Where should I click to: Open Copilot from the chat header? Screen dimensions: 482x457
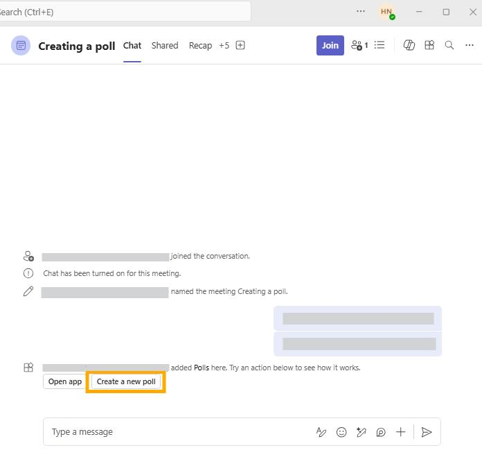[x=409, y=45]
